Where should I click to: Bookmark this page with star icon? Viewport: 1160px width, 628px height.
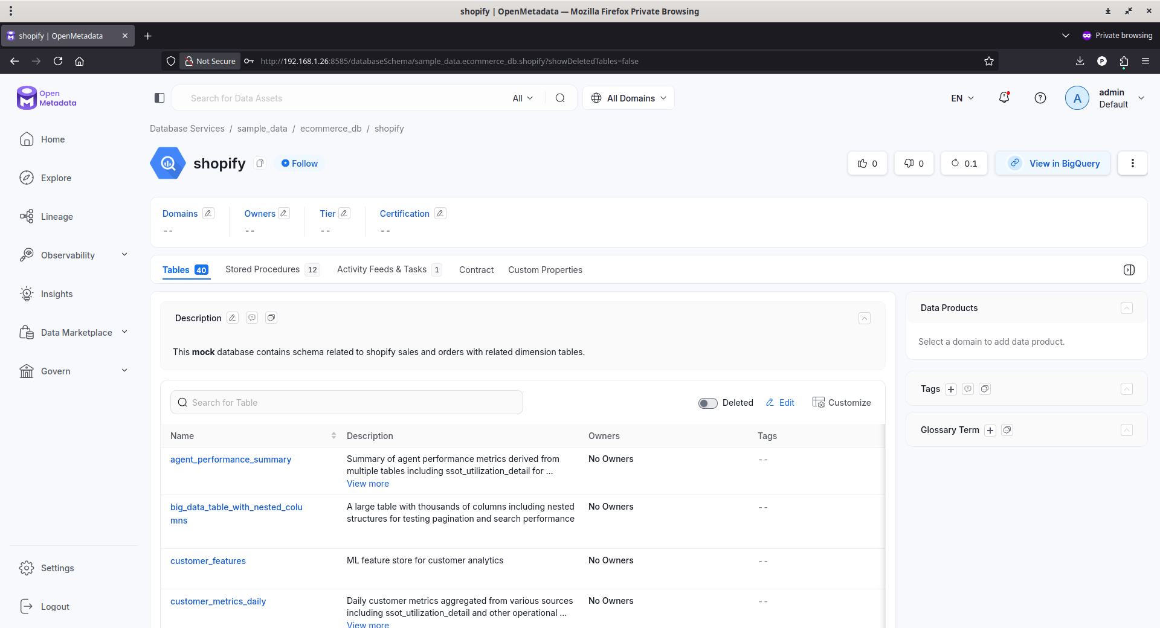click(989, 61)
